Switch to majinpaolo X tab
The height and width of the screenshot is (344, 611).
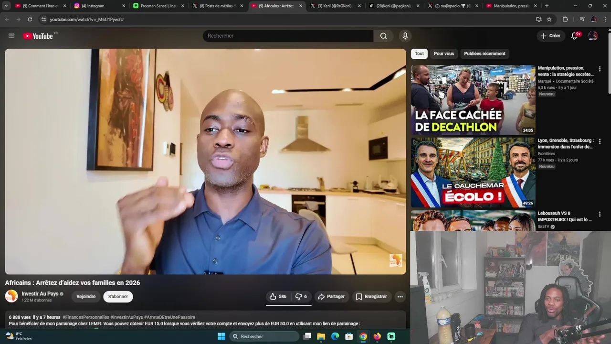(x=453, y=6)
